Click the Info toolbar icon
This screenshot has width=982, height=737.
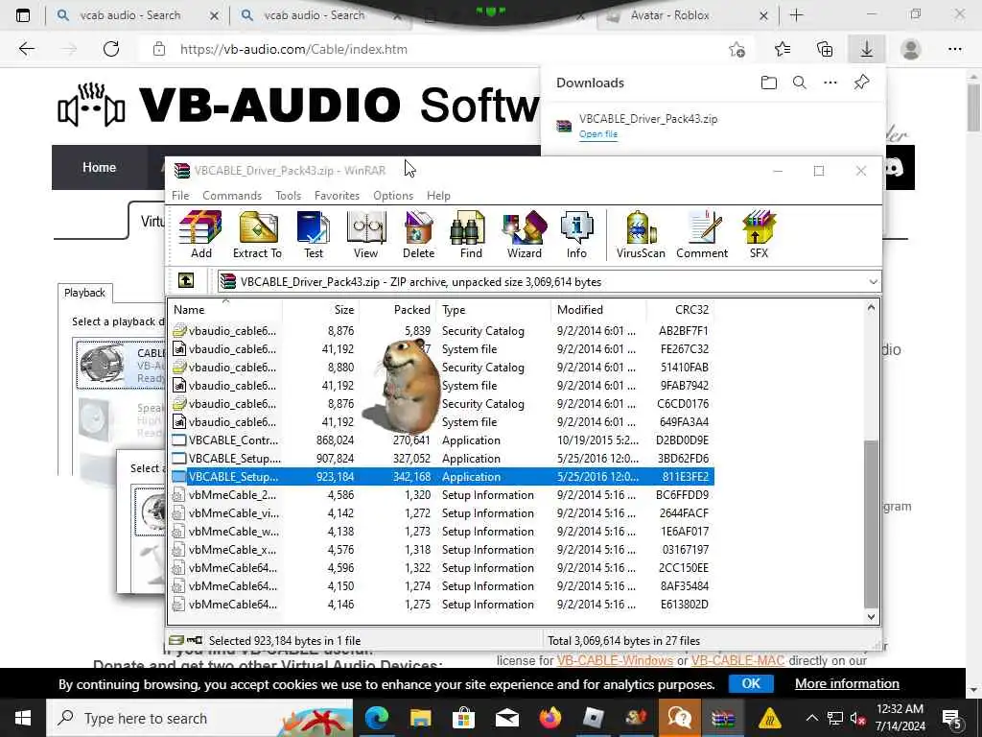[576, 234]
